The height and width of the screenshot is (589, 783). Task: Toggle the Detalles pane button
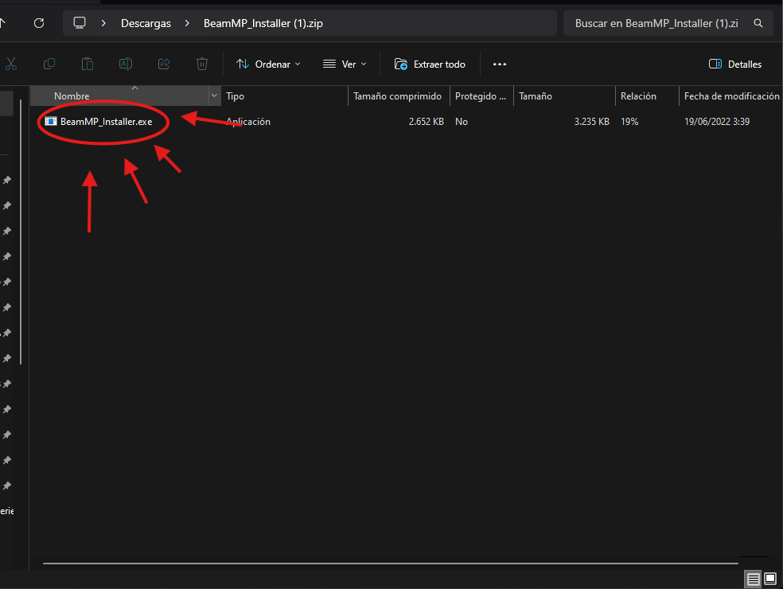(x=735, y=64)
